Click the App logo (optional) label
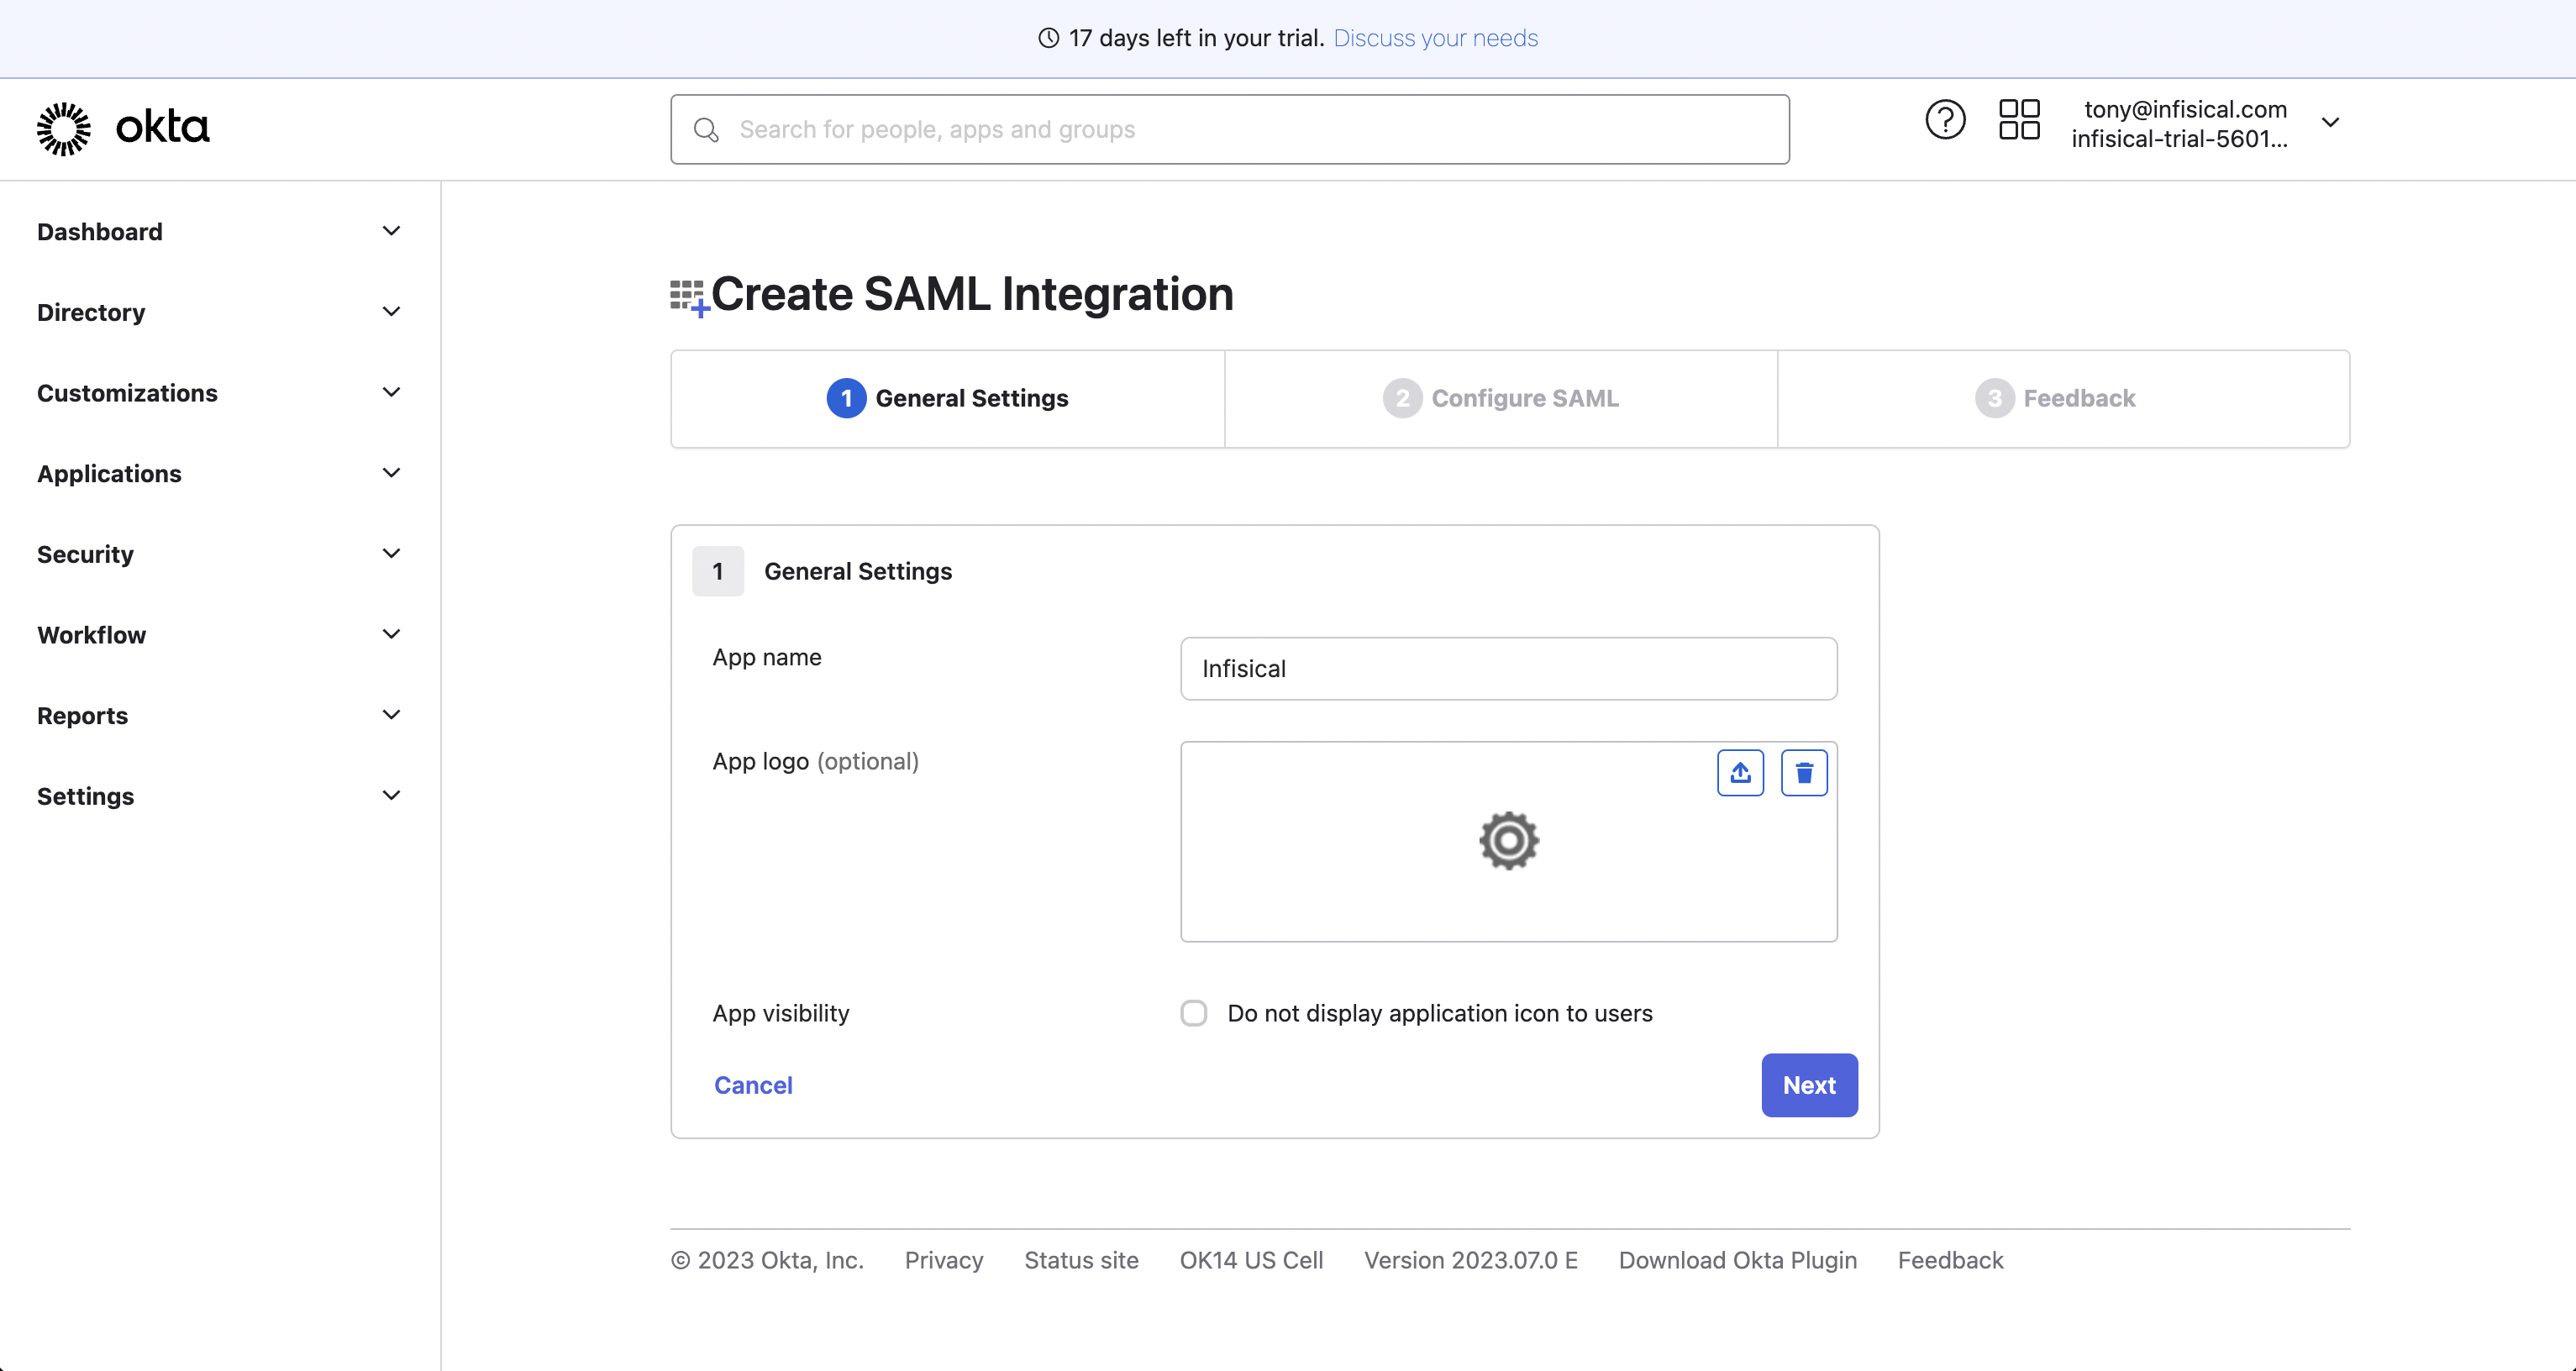Viewport: 2576px width, 1371px height. [815, 761]
